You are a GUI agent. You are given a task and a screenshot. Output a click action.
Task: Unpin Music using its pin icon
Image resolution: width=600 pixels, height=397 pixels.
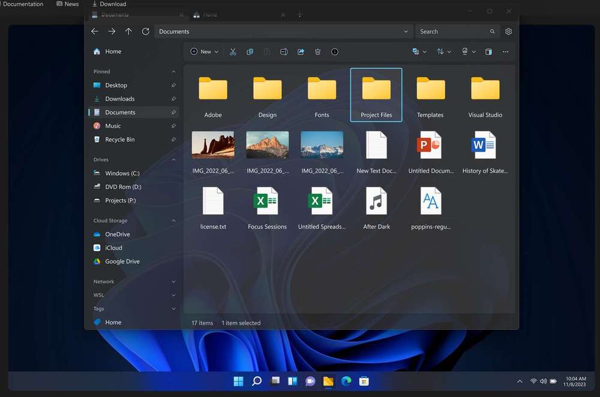coord(174,126)
